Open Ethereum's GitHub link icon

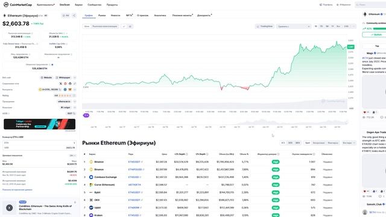tap(70, 84)
